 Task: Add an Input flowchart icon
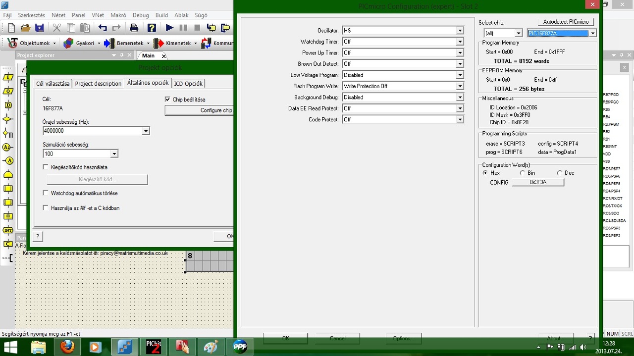click(x=8, y=77)
